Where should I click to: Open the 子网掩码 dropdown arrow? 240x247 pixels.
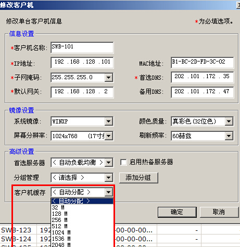click(109, 77)
